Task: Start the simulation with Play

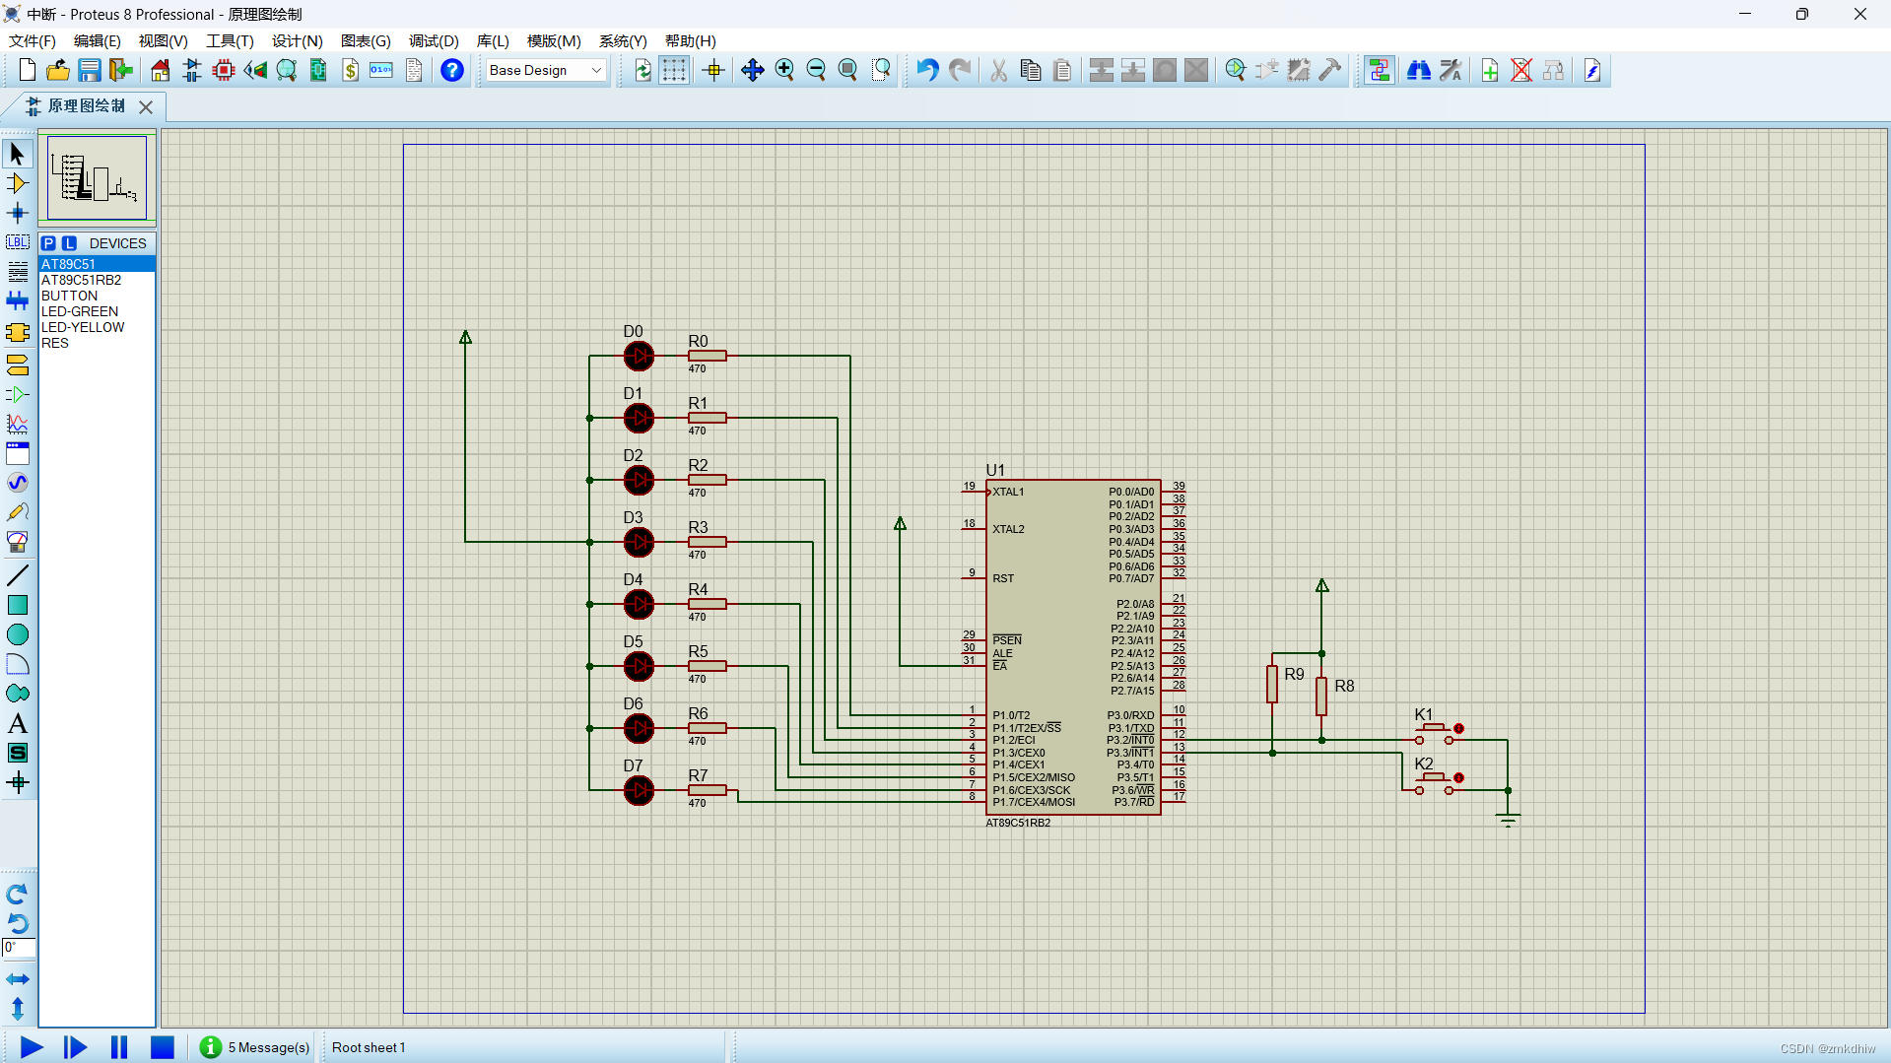Action: (31, 1047)
